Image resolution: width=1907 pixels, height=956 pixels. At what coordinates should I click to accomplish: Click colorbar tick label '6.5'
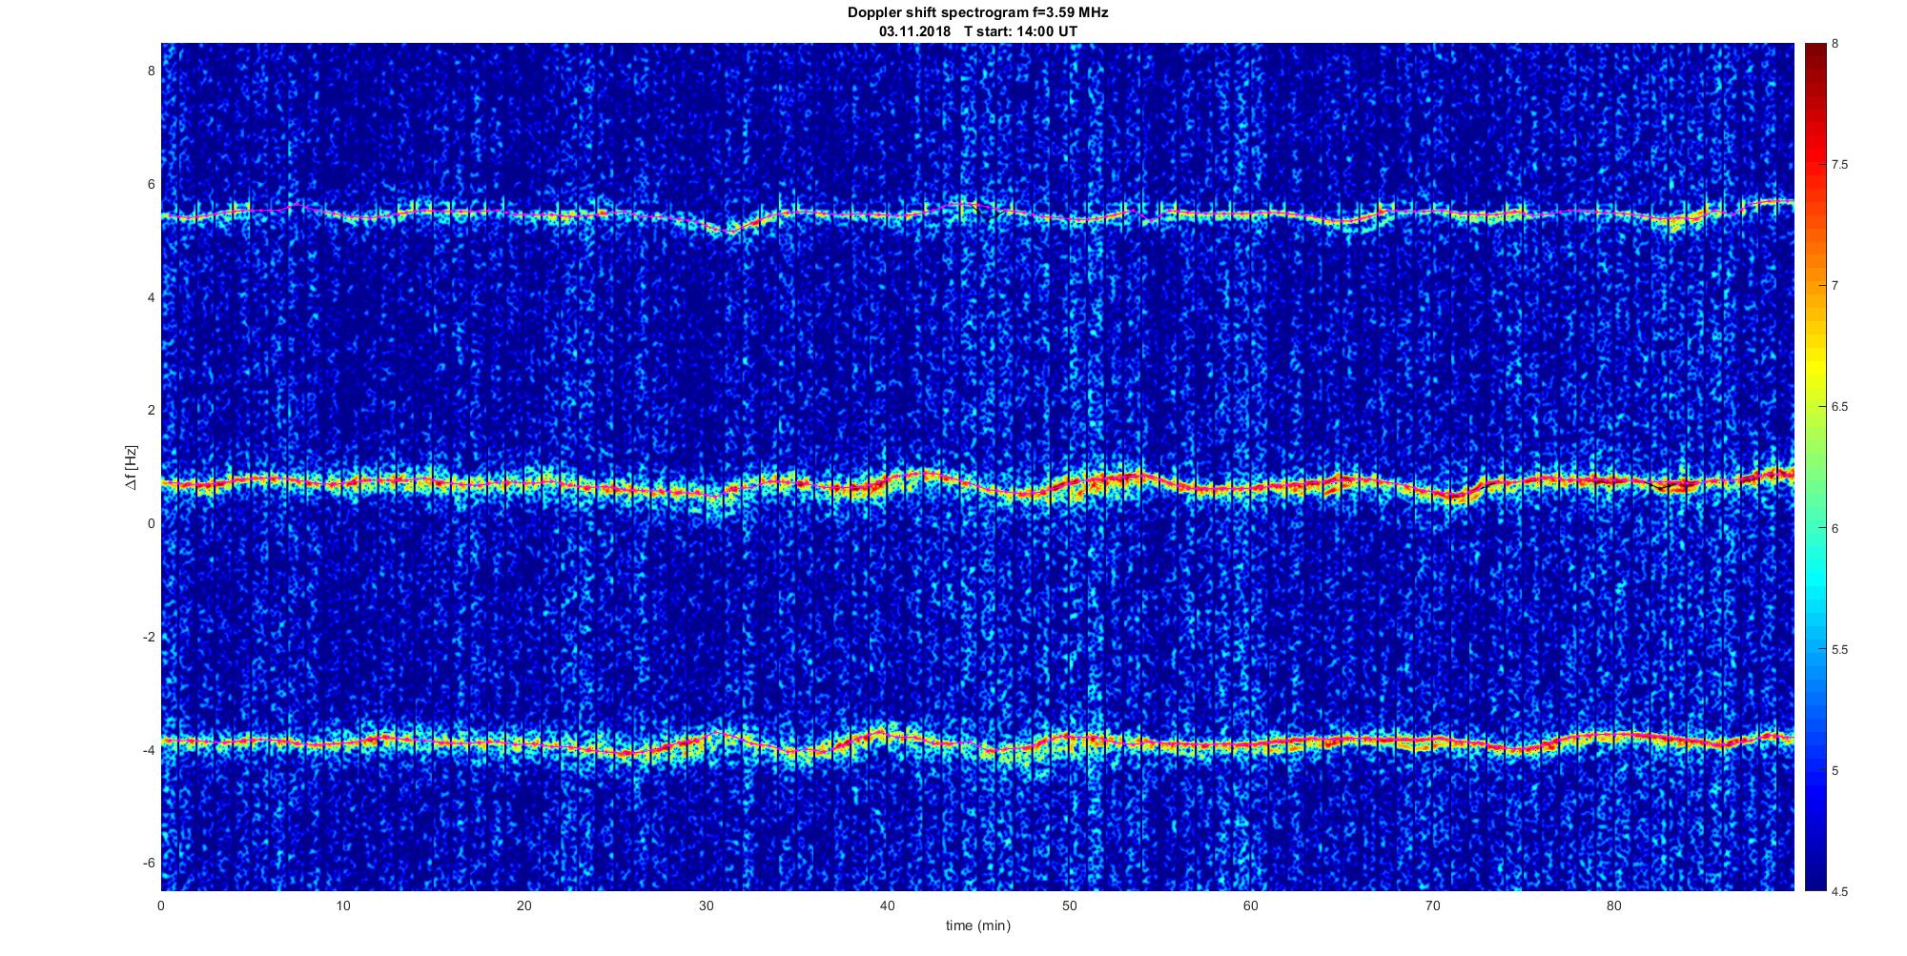[1840, 407]
